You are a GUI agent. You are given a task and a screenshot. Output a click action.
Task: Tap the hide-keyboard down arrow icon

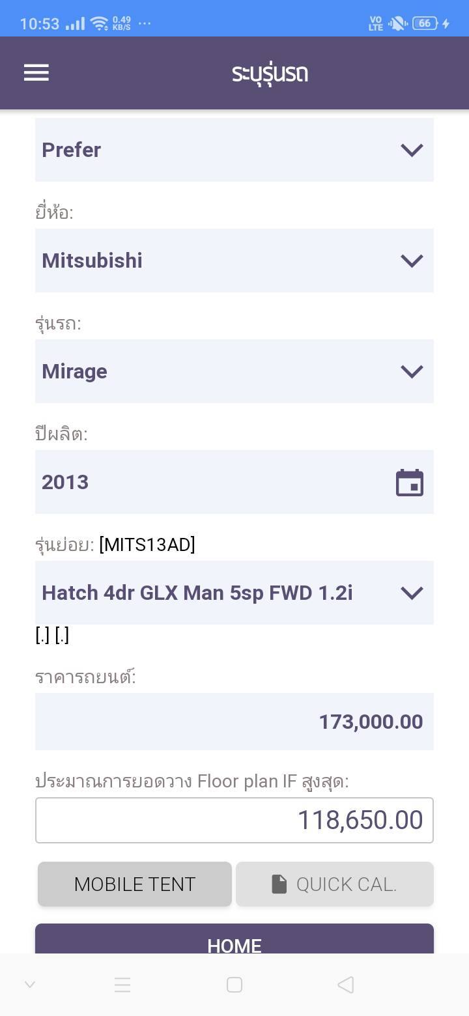(30, 985)
